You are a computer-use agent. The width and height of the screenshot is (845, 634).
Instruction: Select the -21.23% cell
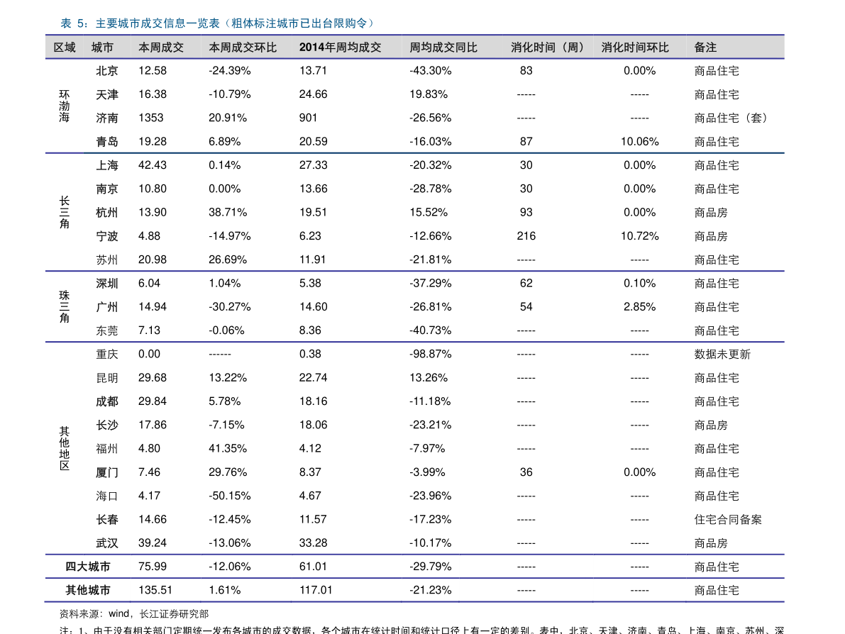(x=431, y=590)
